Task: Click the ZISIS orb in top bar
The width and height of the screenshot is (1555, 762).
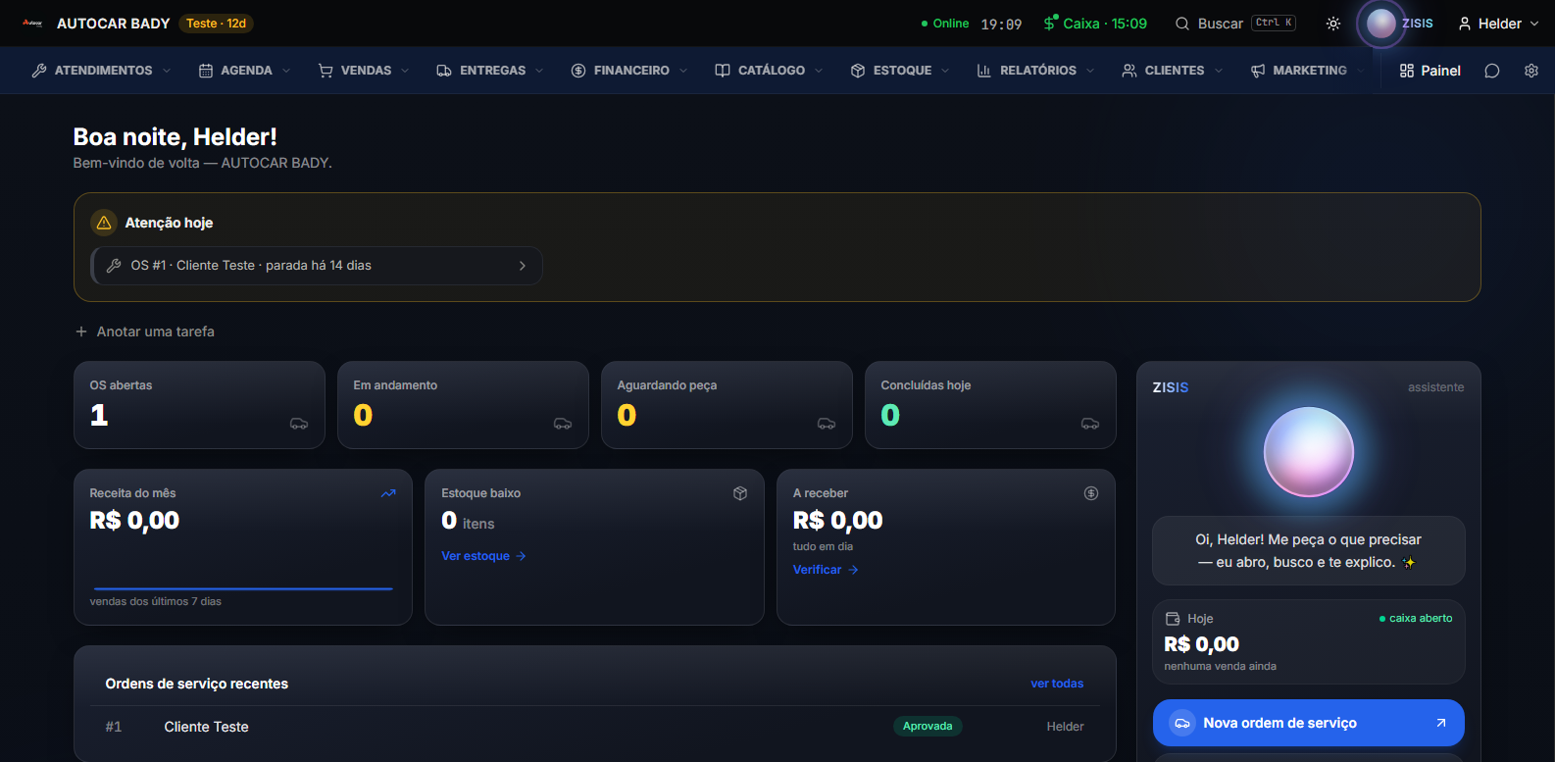Action: [1381, 24]
